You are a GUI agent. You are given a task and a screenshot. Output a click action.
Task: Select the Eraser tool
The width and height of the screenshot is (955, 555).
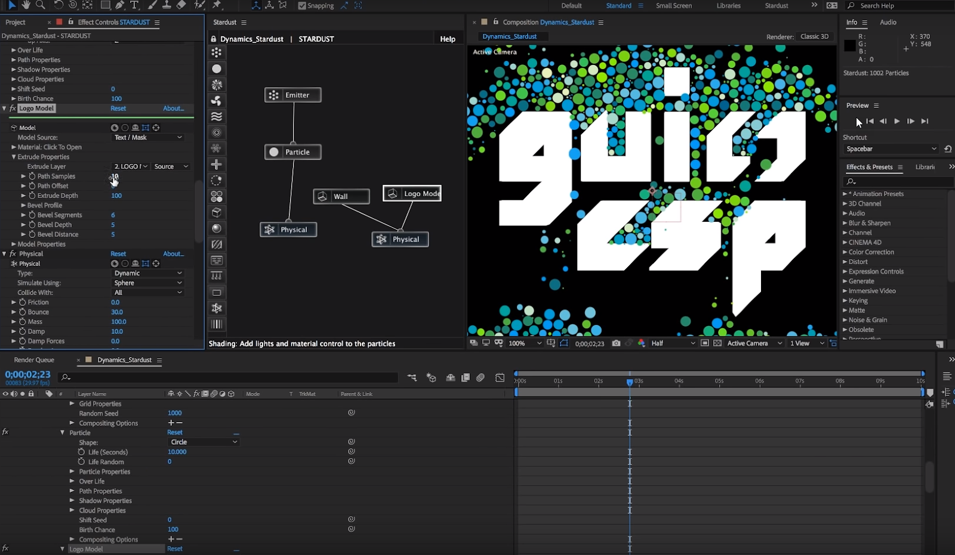[x=181, y=5]
